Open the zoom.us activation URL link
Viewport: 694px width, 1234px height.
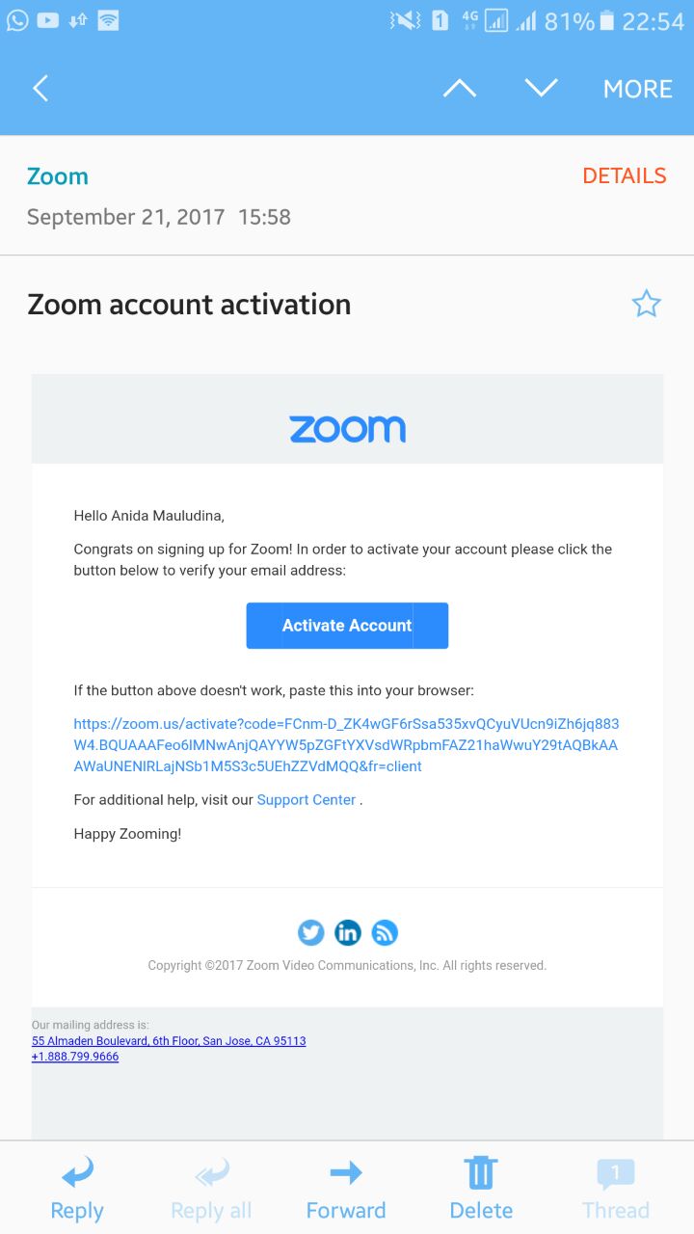point(346,745)
